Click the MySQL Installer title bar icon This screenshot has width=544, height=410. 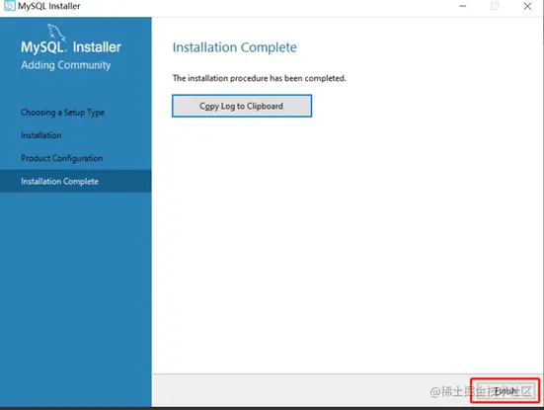(9, 6)
